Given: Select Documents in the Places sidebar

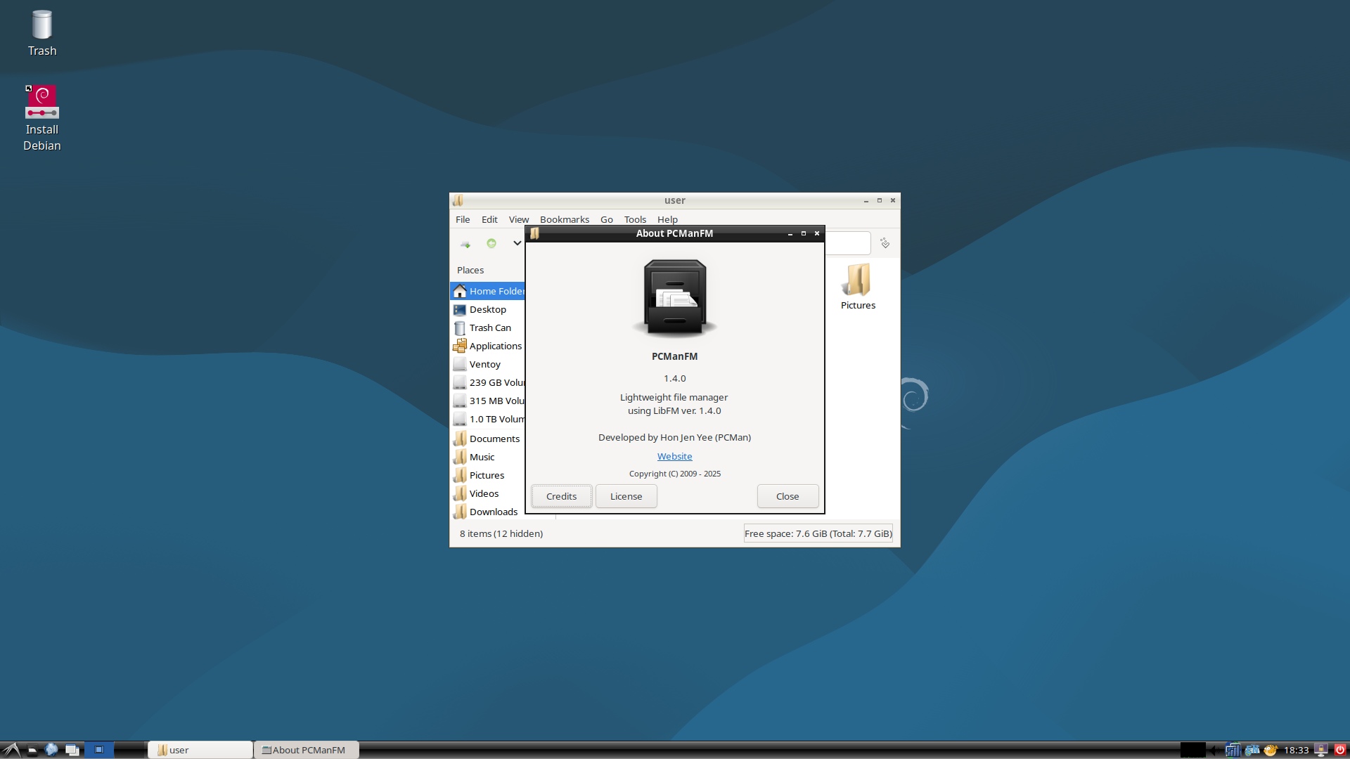Looking at the screenshot, I should click(x=494, y=439).
